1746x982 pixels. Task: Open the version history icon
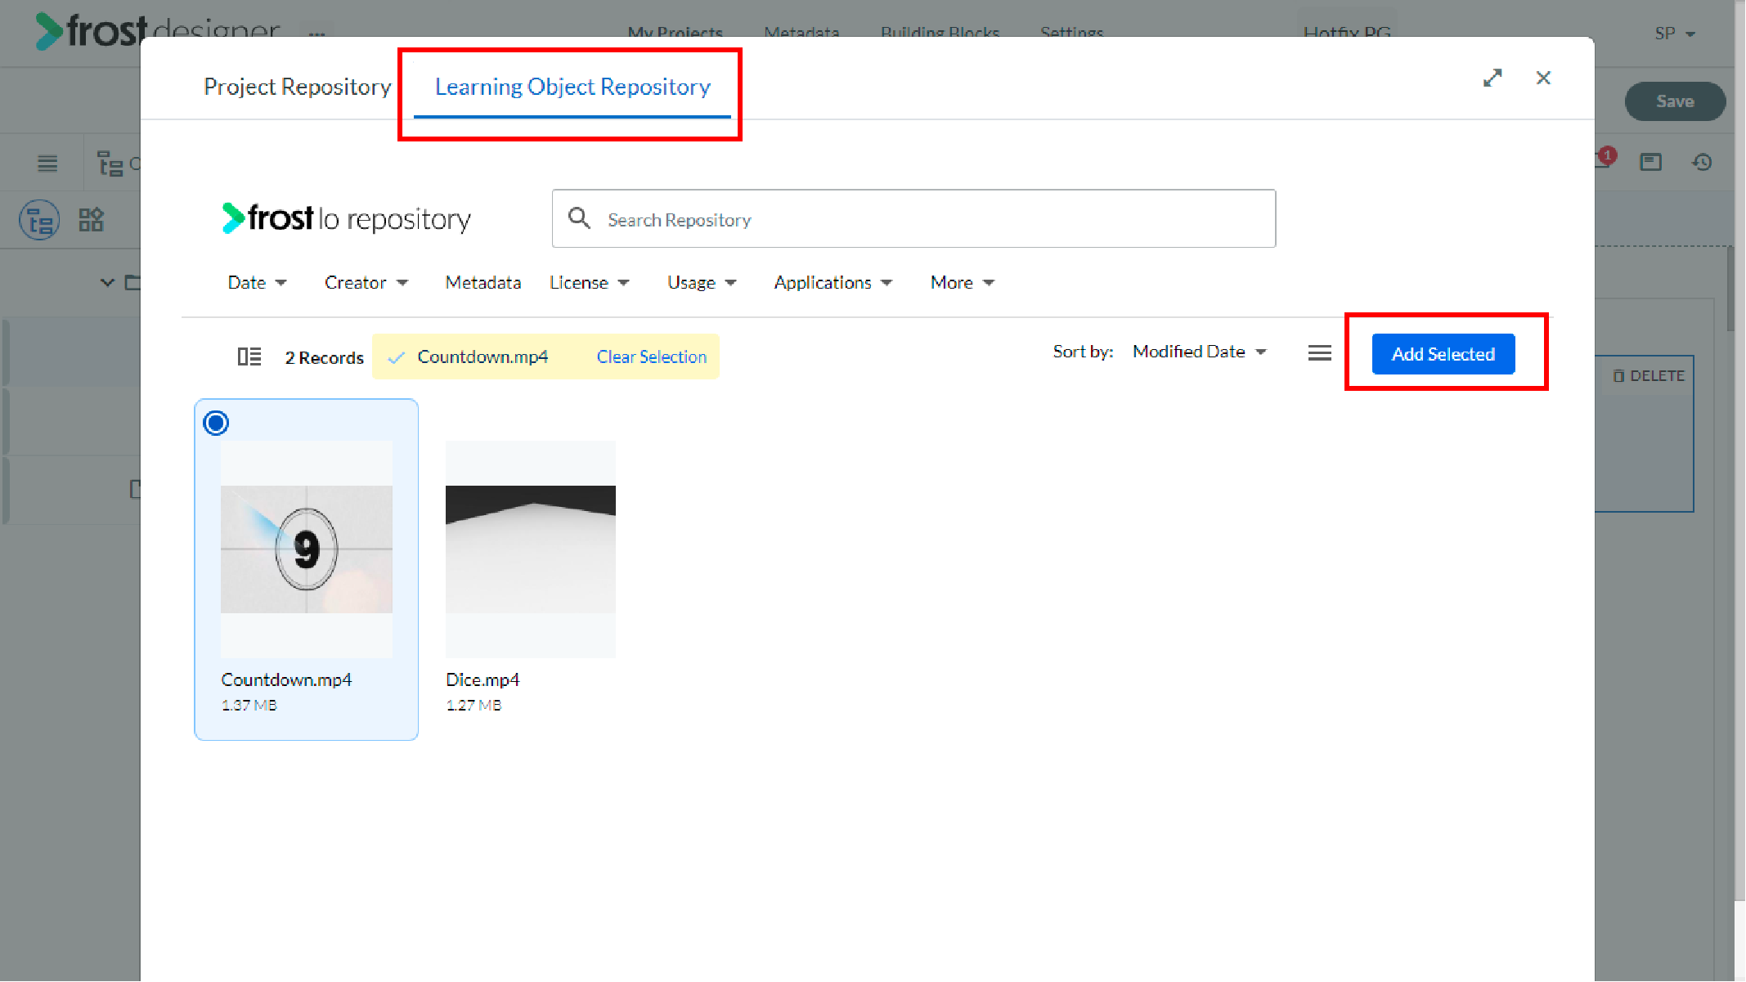tap(1702, 163)
